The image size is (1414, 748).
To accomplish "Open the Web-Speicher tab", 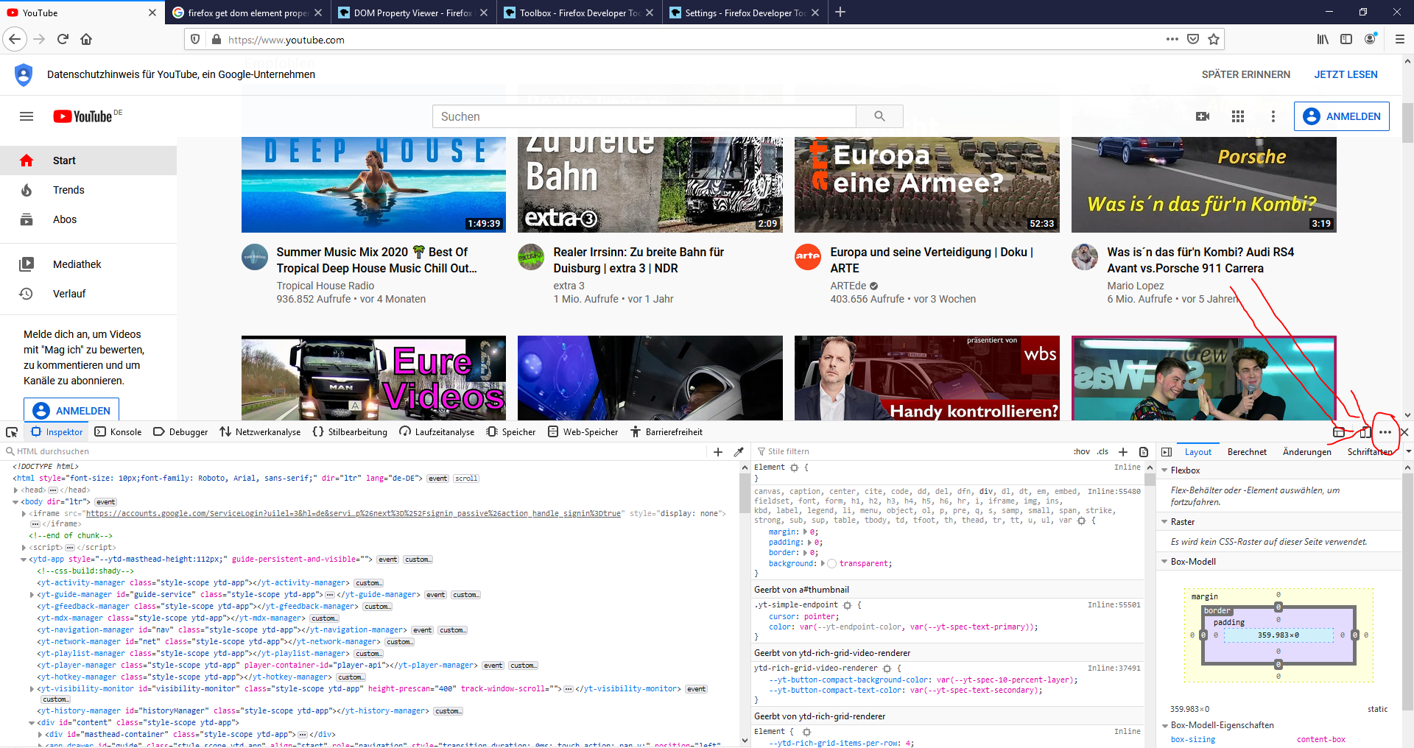I will coord(583,432).
